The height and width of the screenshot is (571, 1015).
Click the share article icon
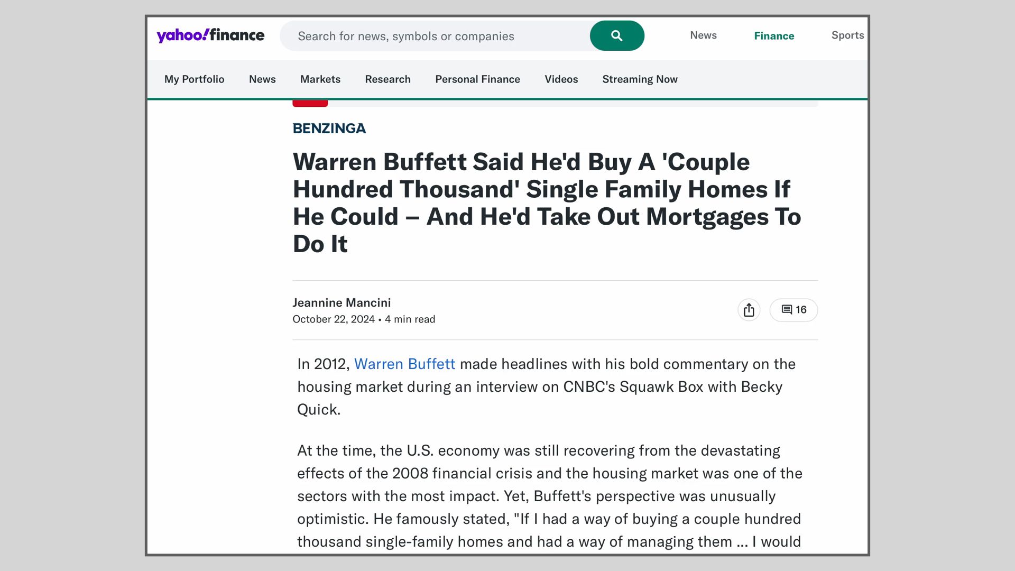pyautogui.click(x=749, y=310)
